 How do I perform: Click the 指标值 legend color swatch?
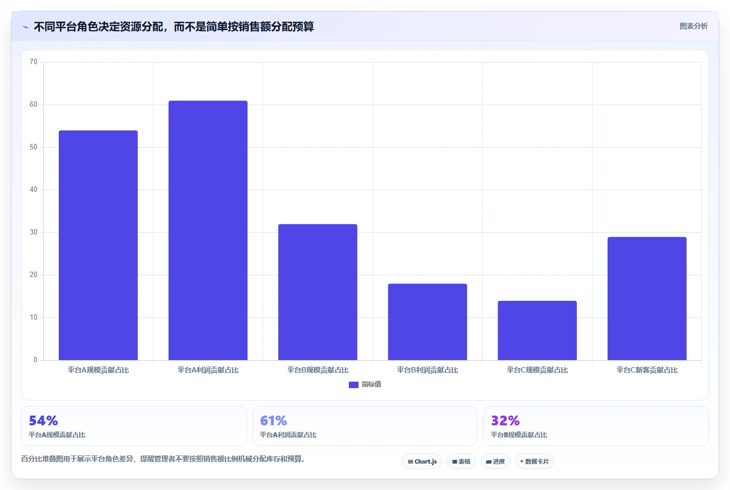coord(354,385)
